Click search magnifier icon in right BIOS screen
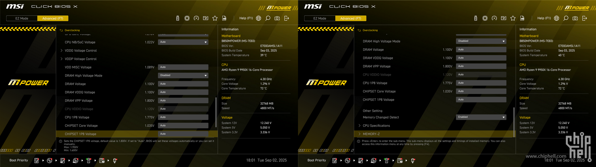Image resolution: width=596 pixels, height=167 pixels. coord(566,18)
